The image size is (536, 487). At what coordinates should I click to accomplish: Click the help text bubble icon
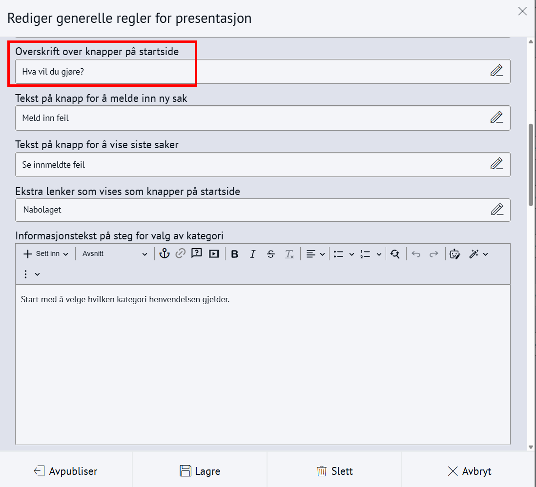197,253
